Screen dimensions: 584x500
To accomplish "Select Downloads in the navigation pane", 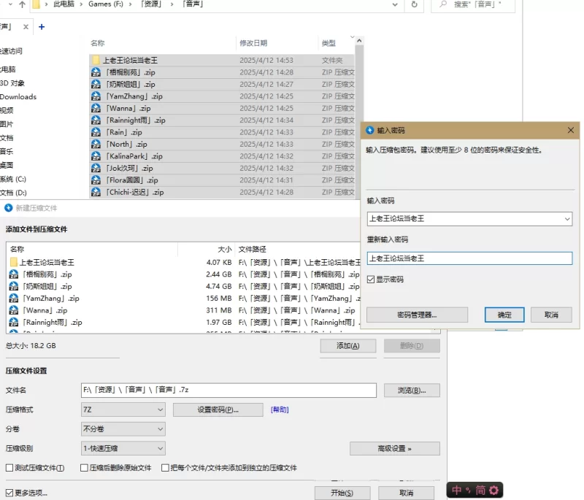I will tap(18, 96).
